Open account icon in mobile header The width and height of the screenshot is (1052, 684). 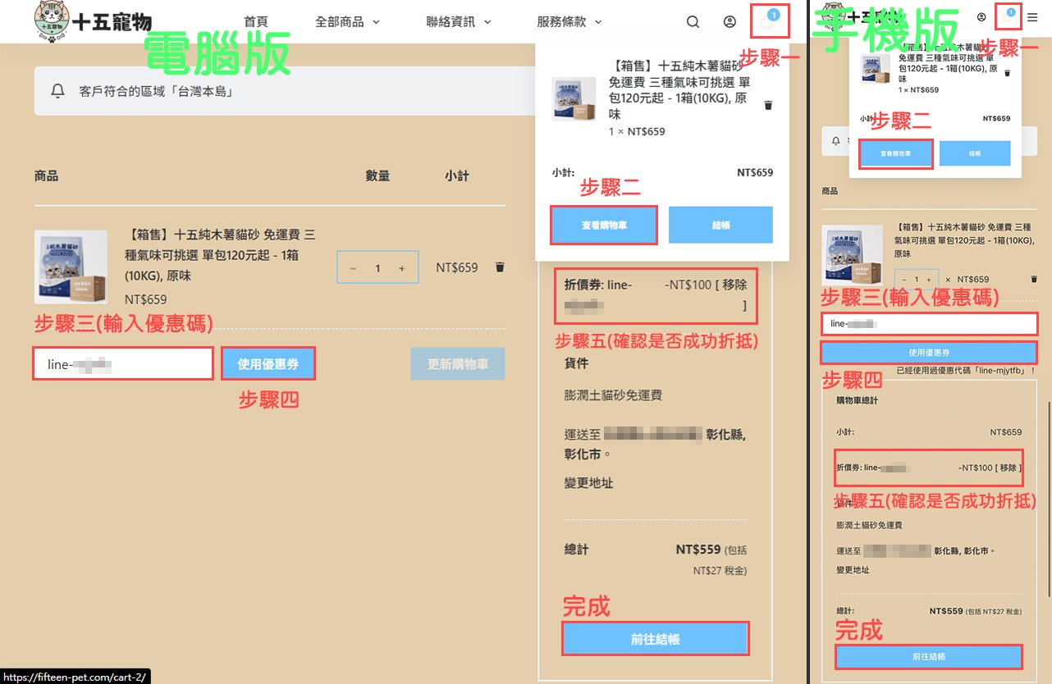tap(981, 16)
